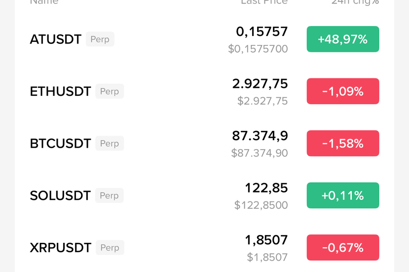Open the ATUSDT trading pair

point(55,39)
